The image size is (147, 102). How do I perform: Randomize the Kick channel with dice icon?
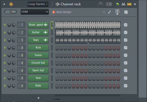(x=126, y=48)
